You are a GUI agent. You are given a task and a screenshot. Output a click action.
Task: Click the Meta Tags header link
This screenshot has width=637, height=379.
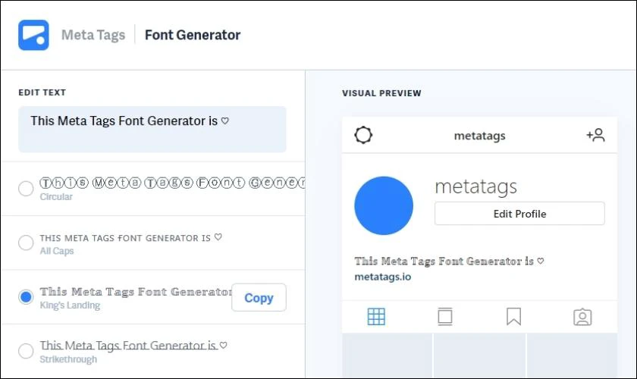[93, 35]
